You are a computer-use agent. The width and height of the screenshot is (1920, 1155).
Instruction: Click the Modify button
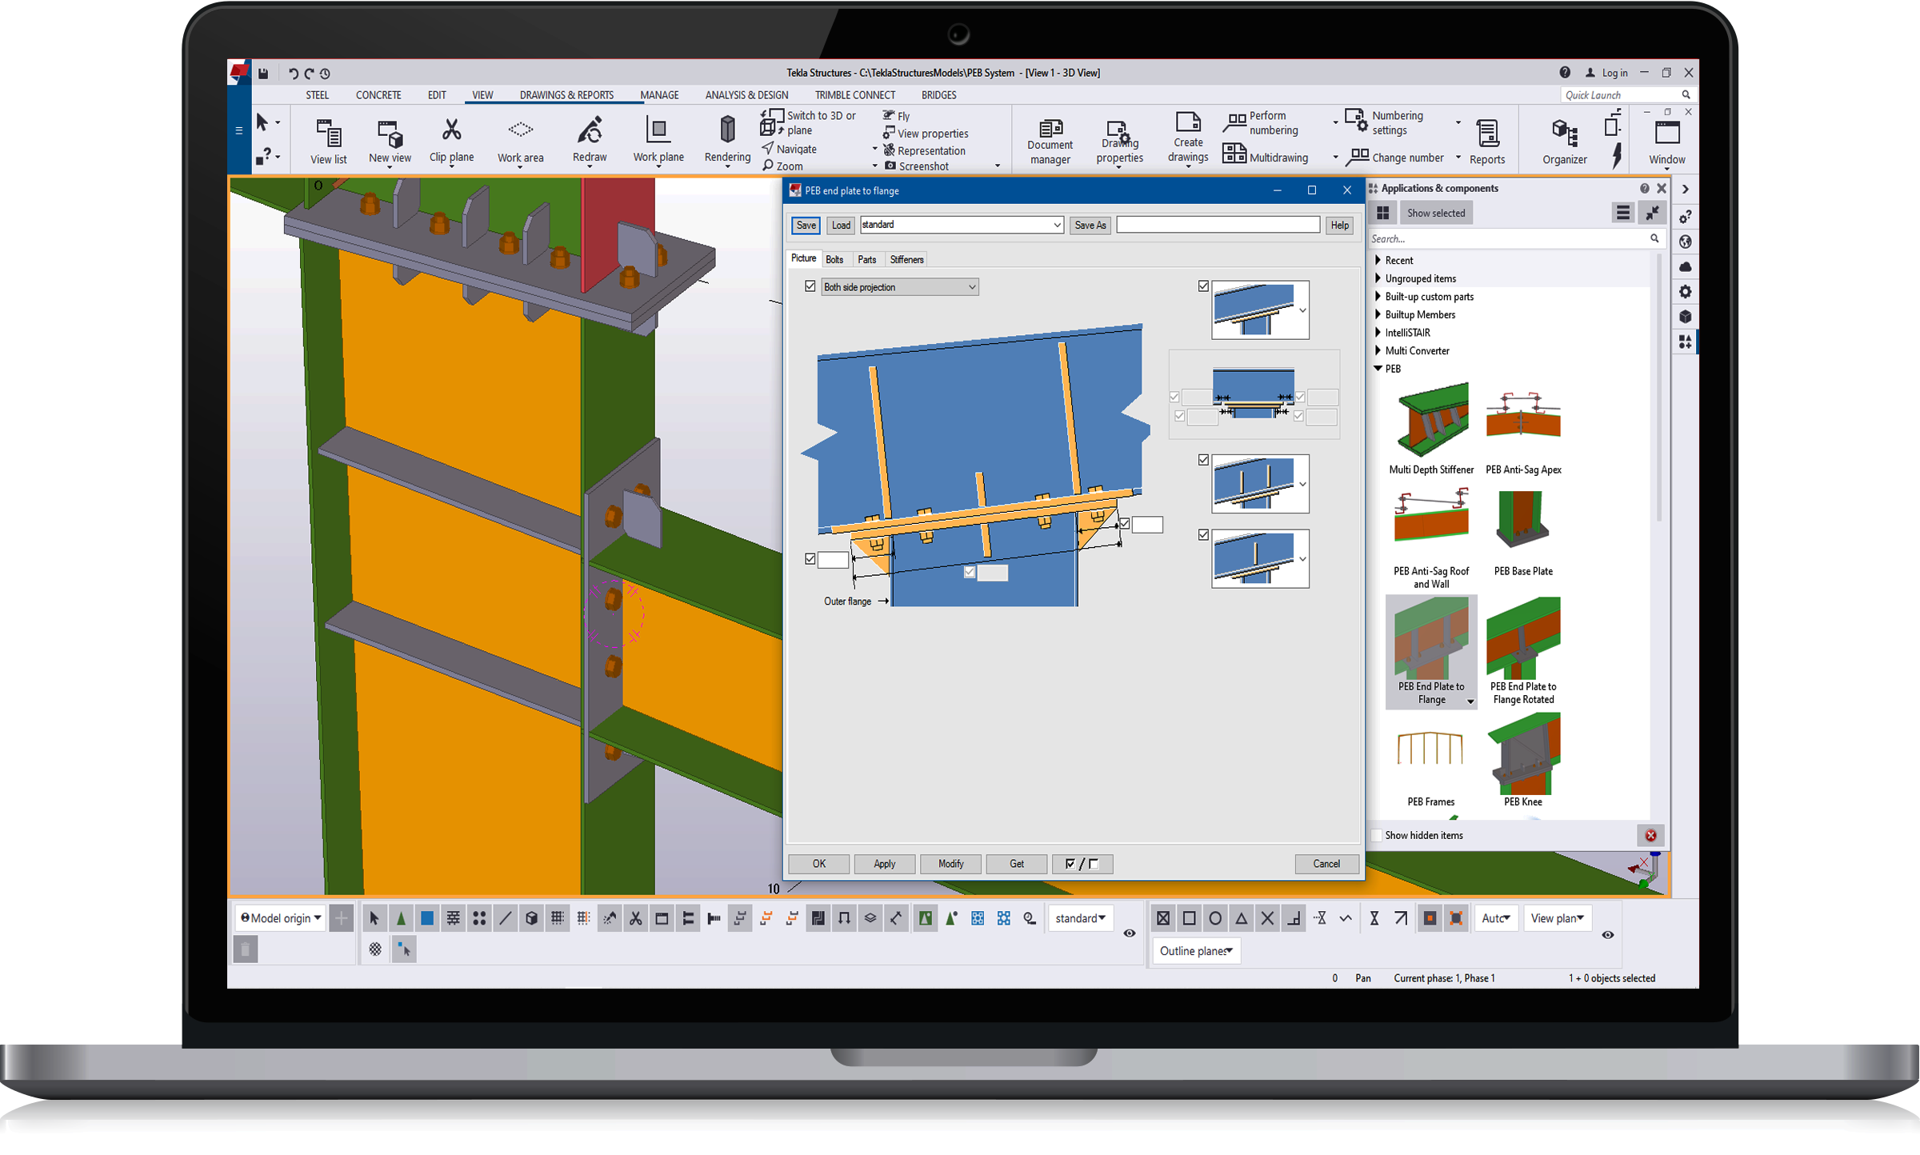click(950, 864)
